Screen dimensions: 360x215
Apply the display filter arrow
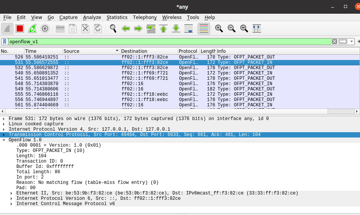[x=343, y=41]
